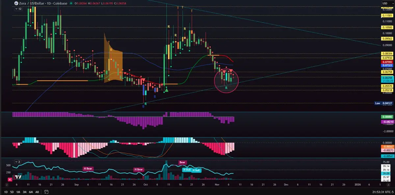Select the 5D time range
Image resolution: width=395 pixels, height=195 pixels.
[12, 192]
